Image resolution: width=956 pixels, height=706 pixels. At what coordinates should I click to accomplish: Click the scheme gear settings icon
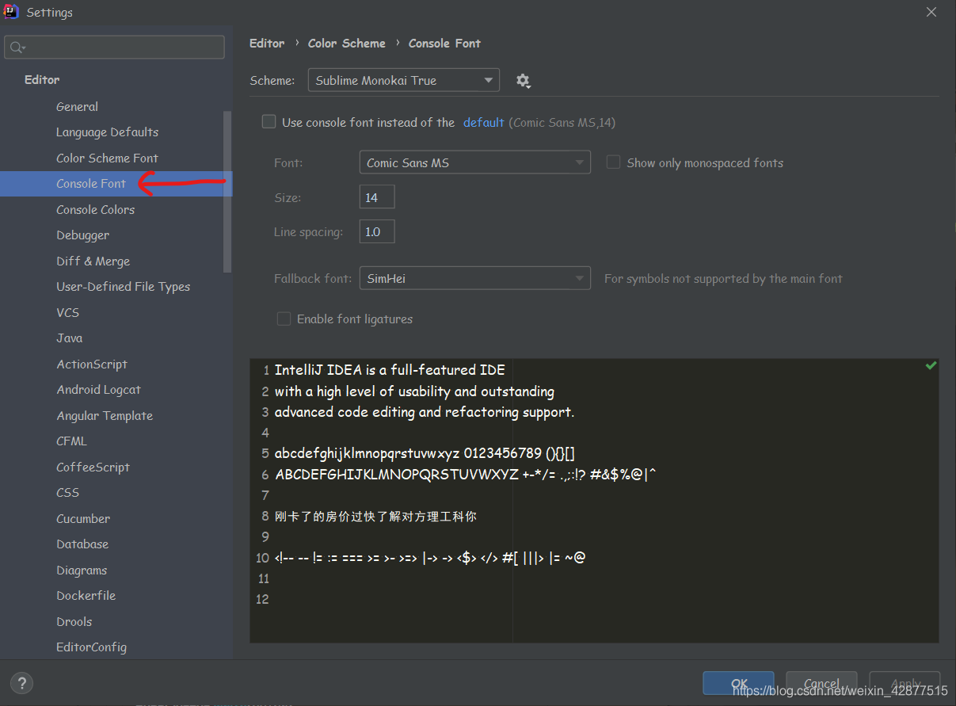pos(523,81)
